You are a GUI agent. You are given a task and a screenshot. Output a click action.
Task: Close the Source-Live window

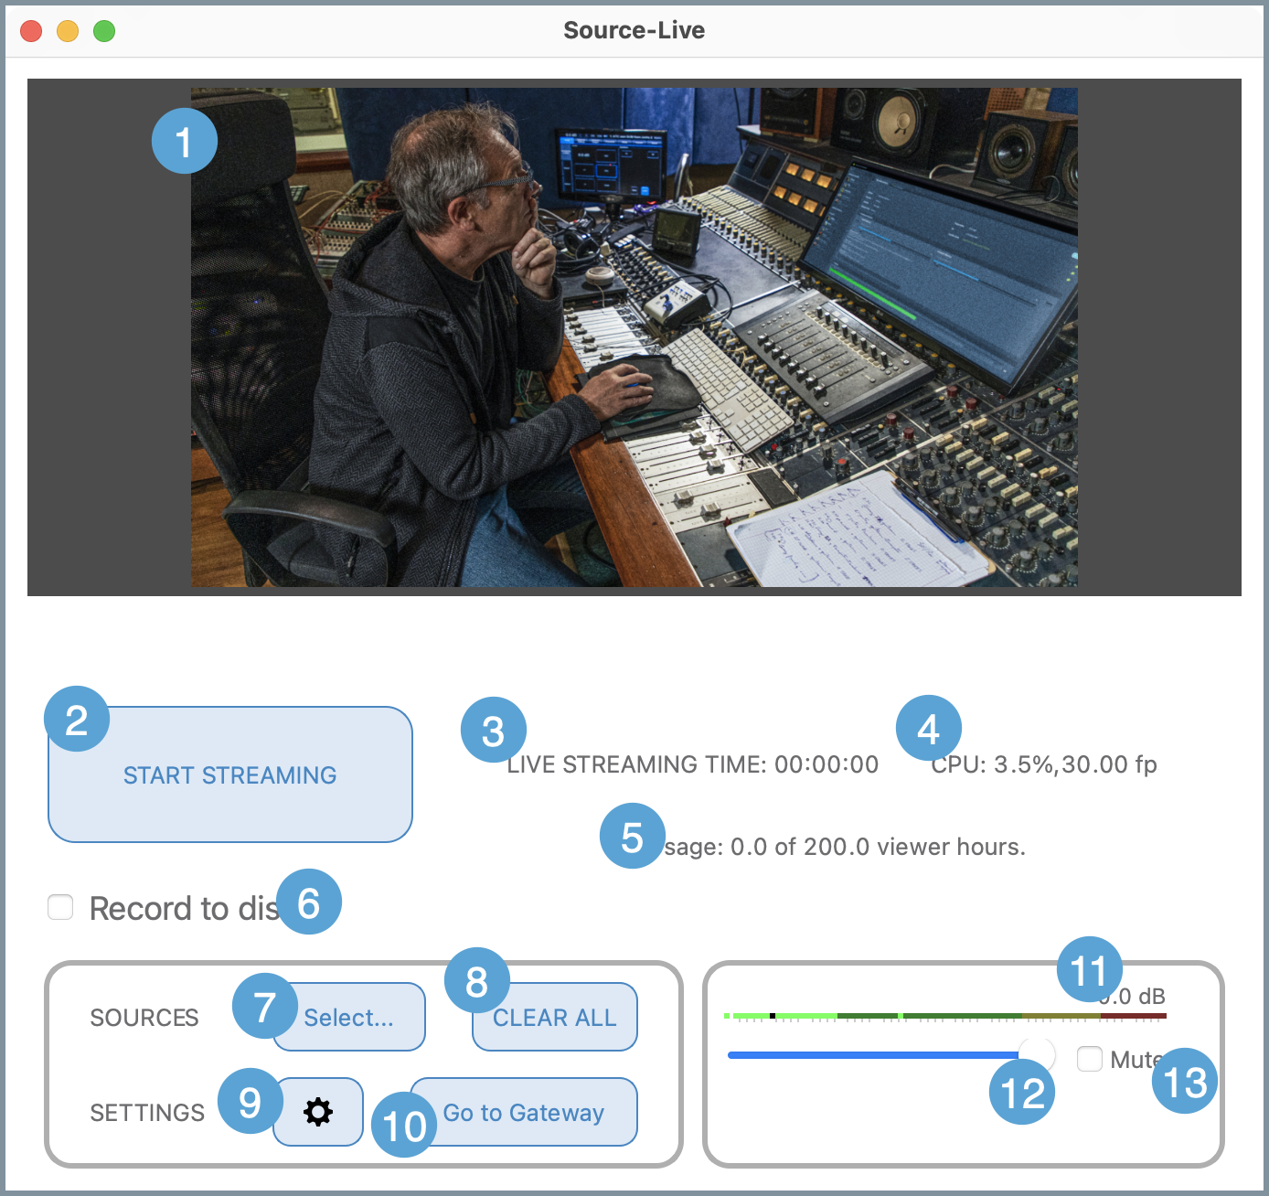(x=31, y=31)
